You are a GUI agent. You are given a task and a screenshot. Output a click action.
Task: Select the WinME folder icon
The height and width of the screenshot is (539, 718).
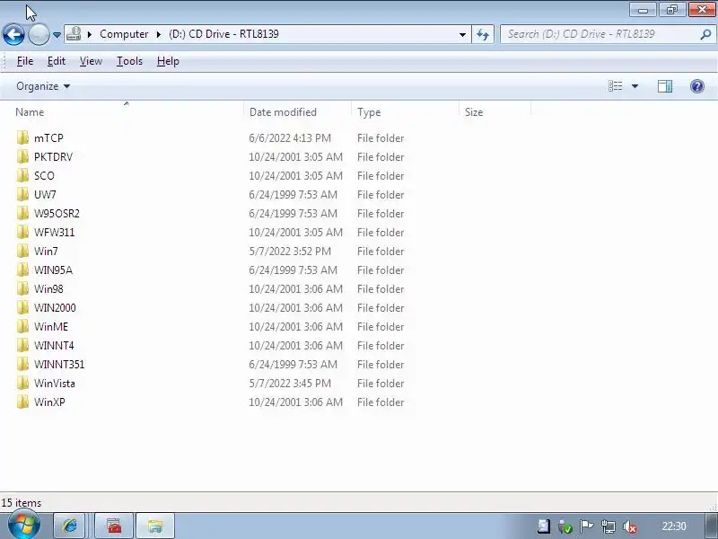click(22, 326)
